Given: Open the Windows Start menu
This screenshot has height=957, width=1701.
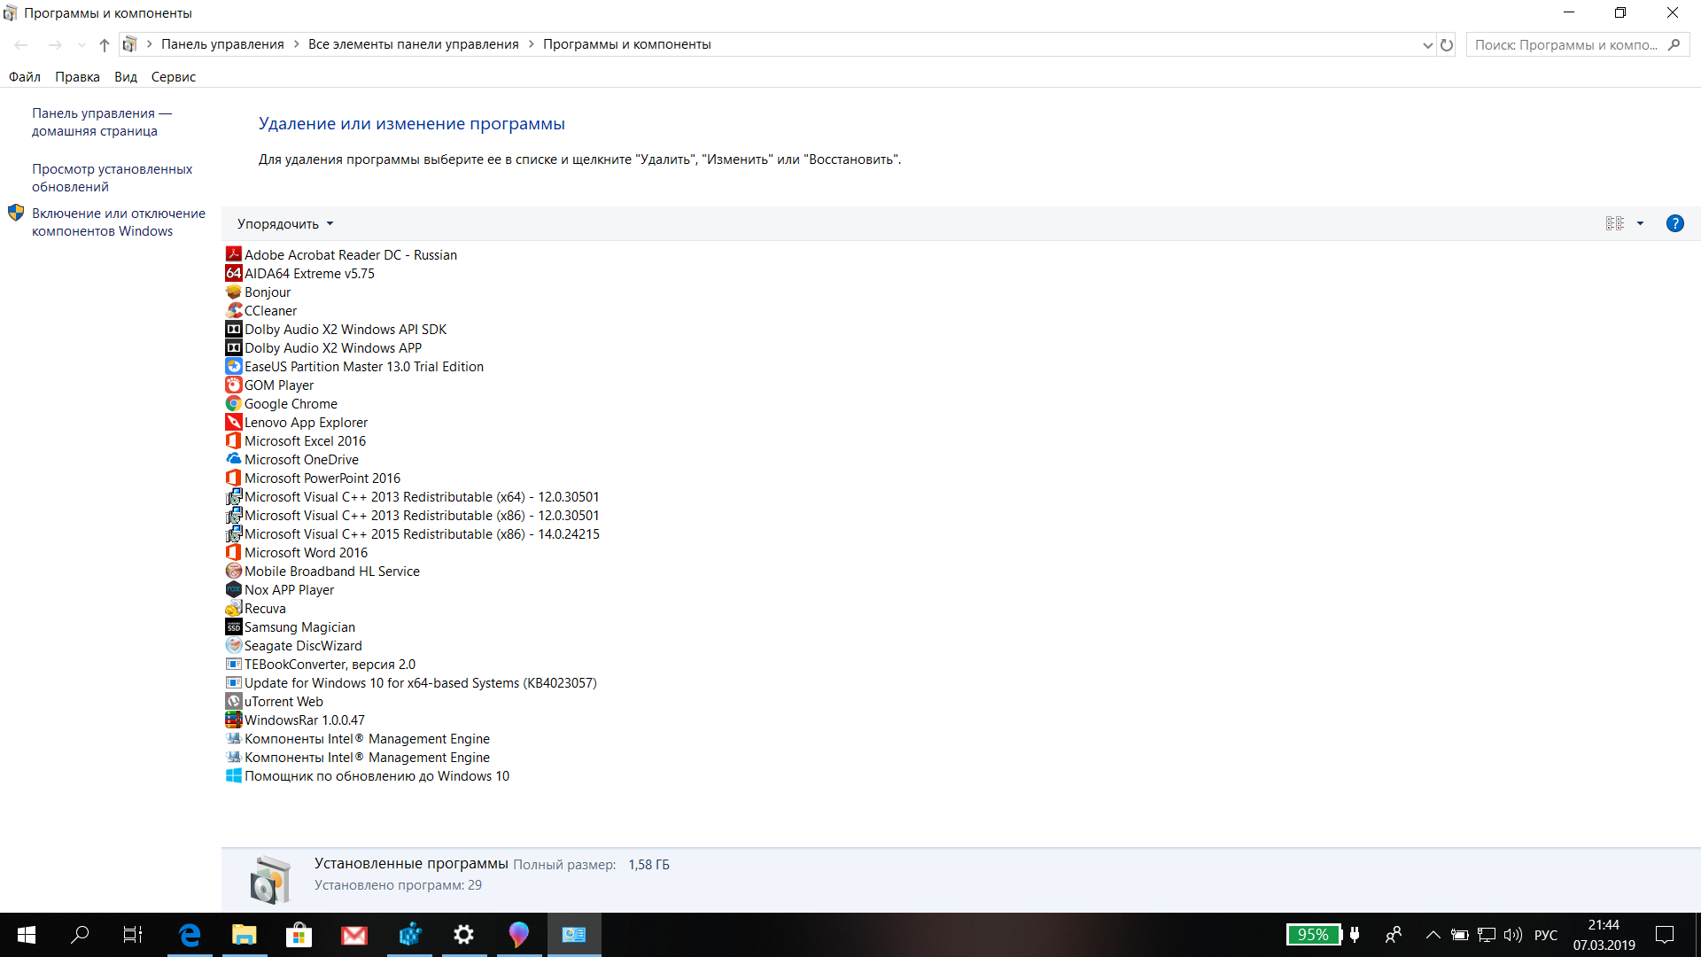Looking at the screenshot, I should [27, 935].
